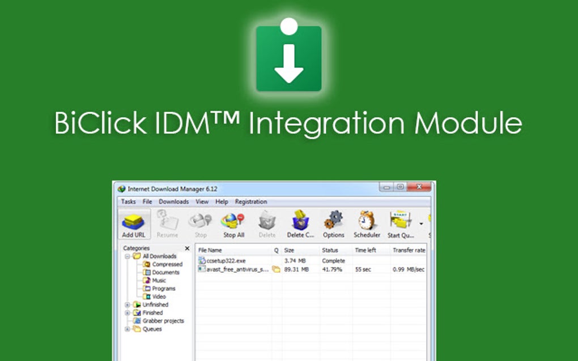The image size is (578, 361).
Task: Open the Scheduler with the clock icon
Action: tap(367, 221)
